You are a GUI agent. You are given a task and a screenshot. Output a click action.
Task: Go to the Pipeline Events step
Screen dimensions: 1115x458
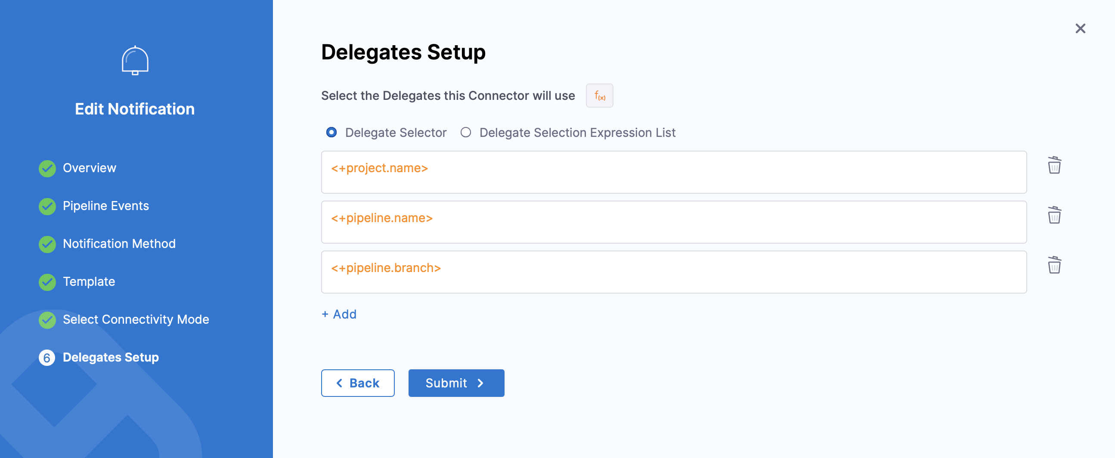(105, 206)
